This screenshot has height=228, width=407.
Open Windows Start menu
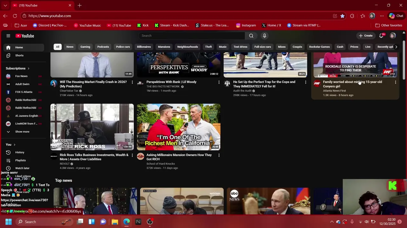tap(8, 222)
